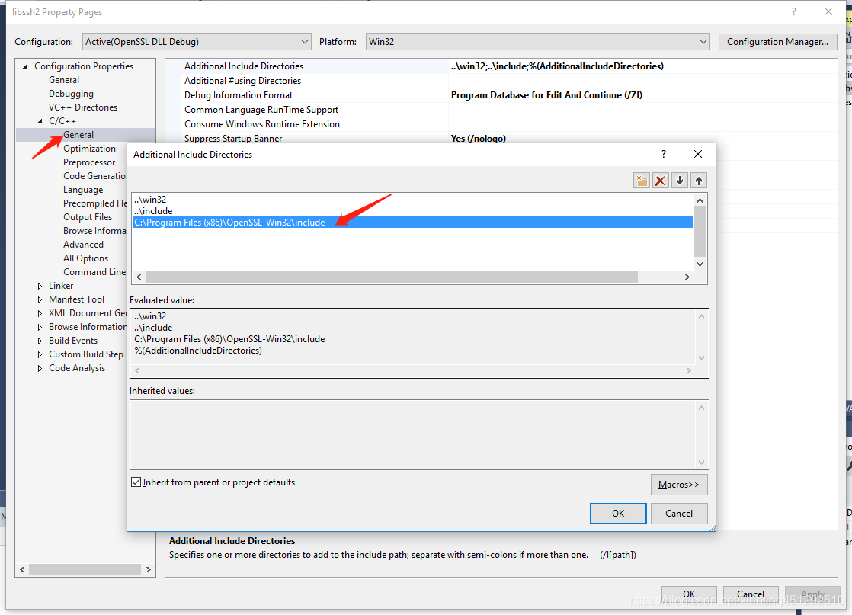Open the Platform dropdown
The height and width of the screenshot is (615, 852).
(702, 41)
